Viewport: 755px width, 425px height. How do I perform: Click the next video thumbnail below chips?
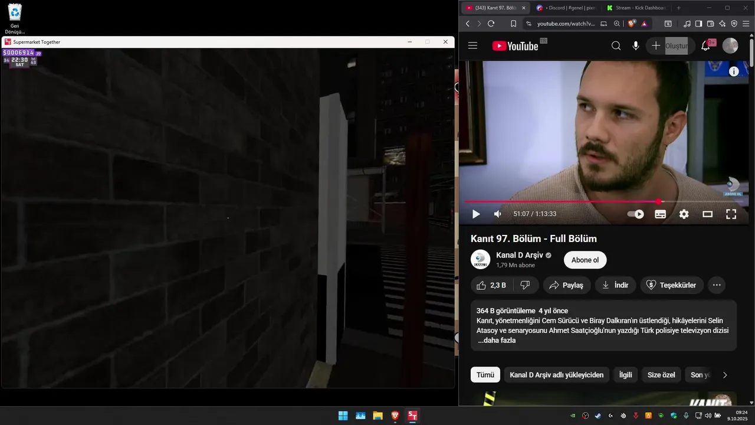(x=603, y=398)
